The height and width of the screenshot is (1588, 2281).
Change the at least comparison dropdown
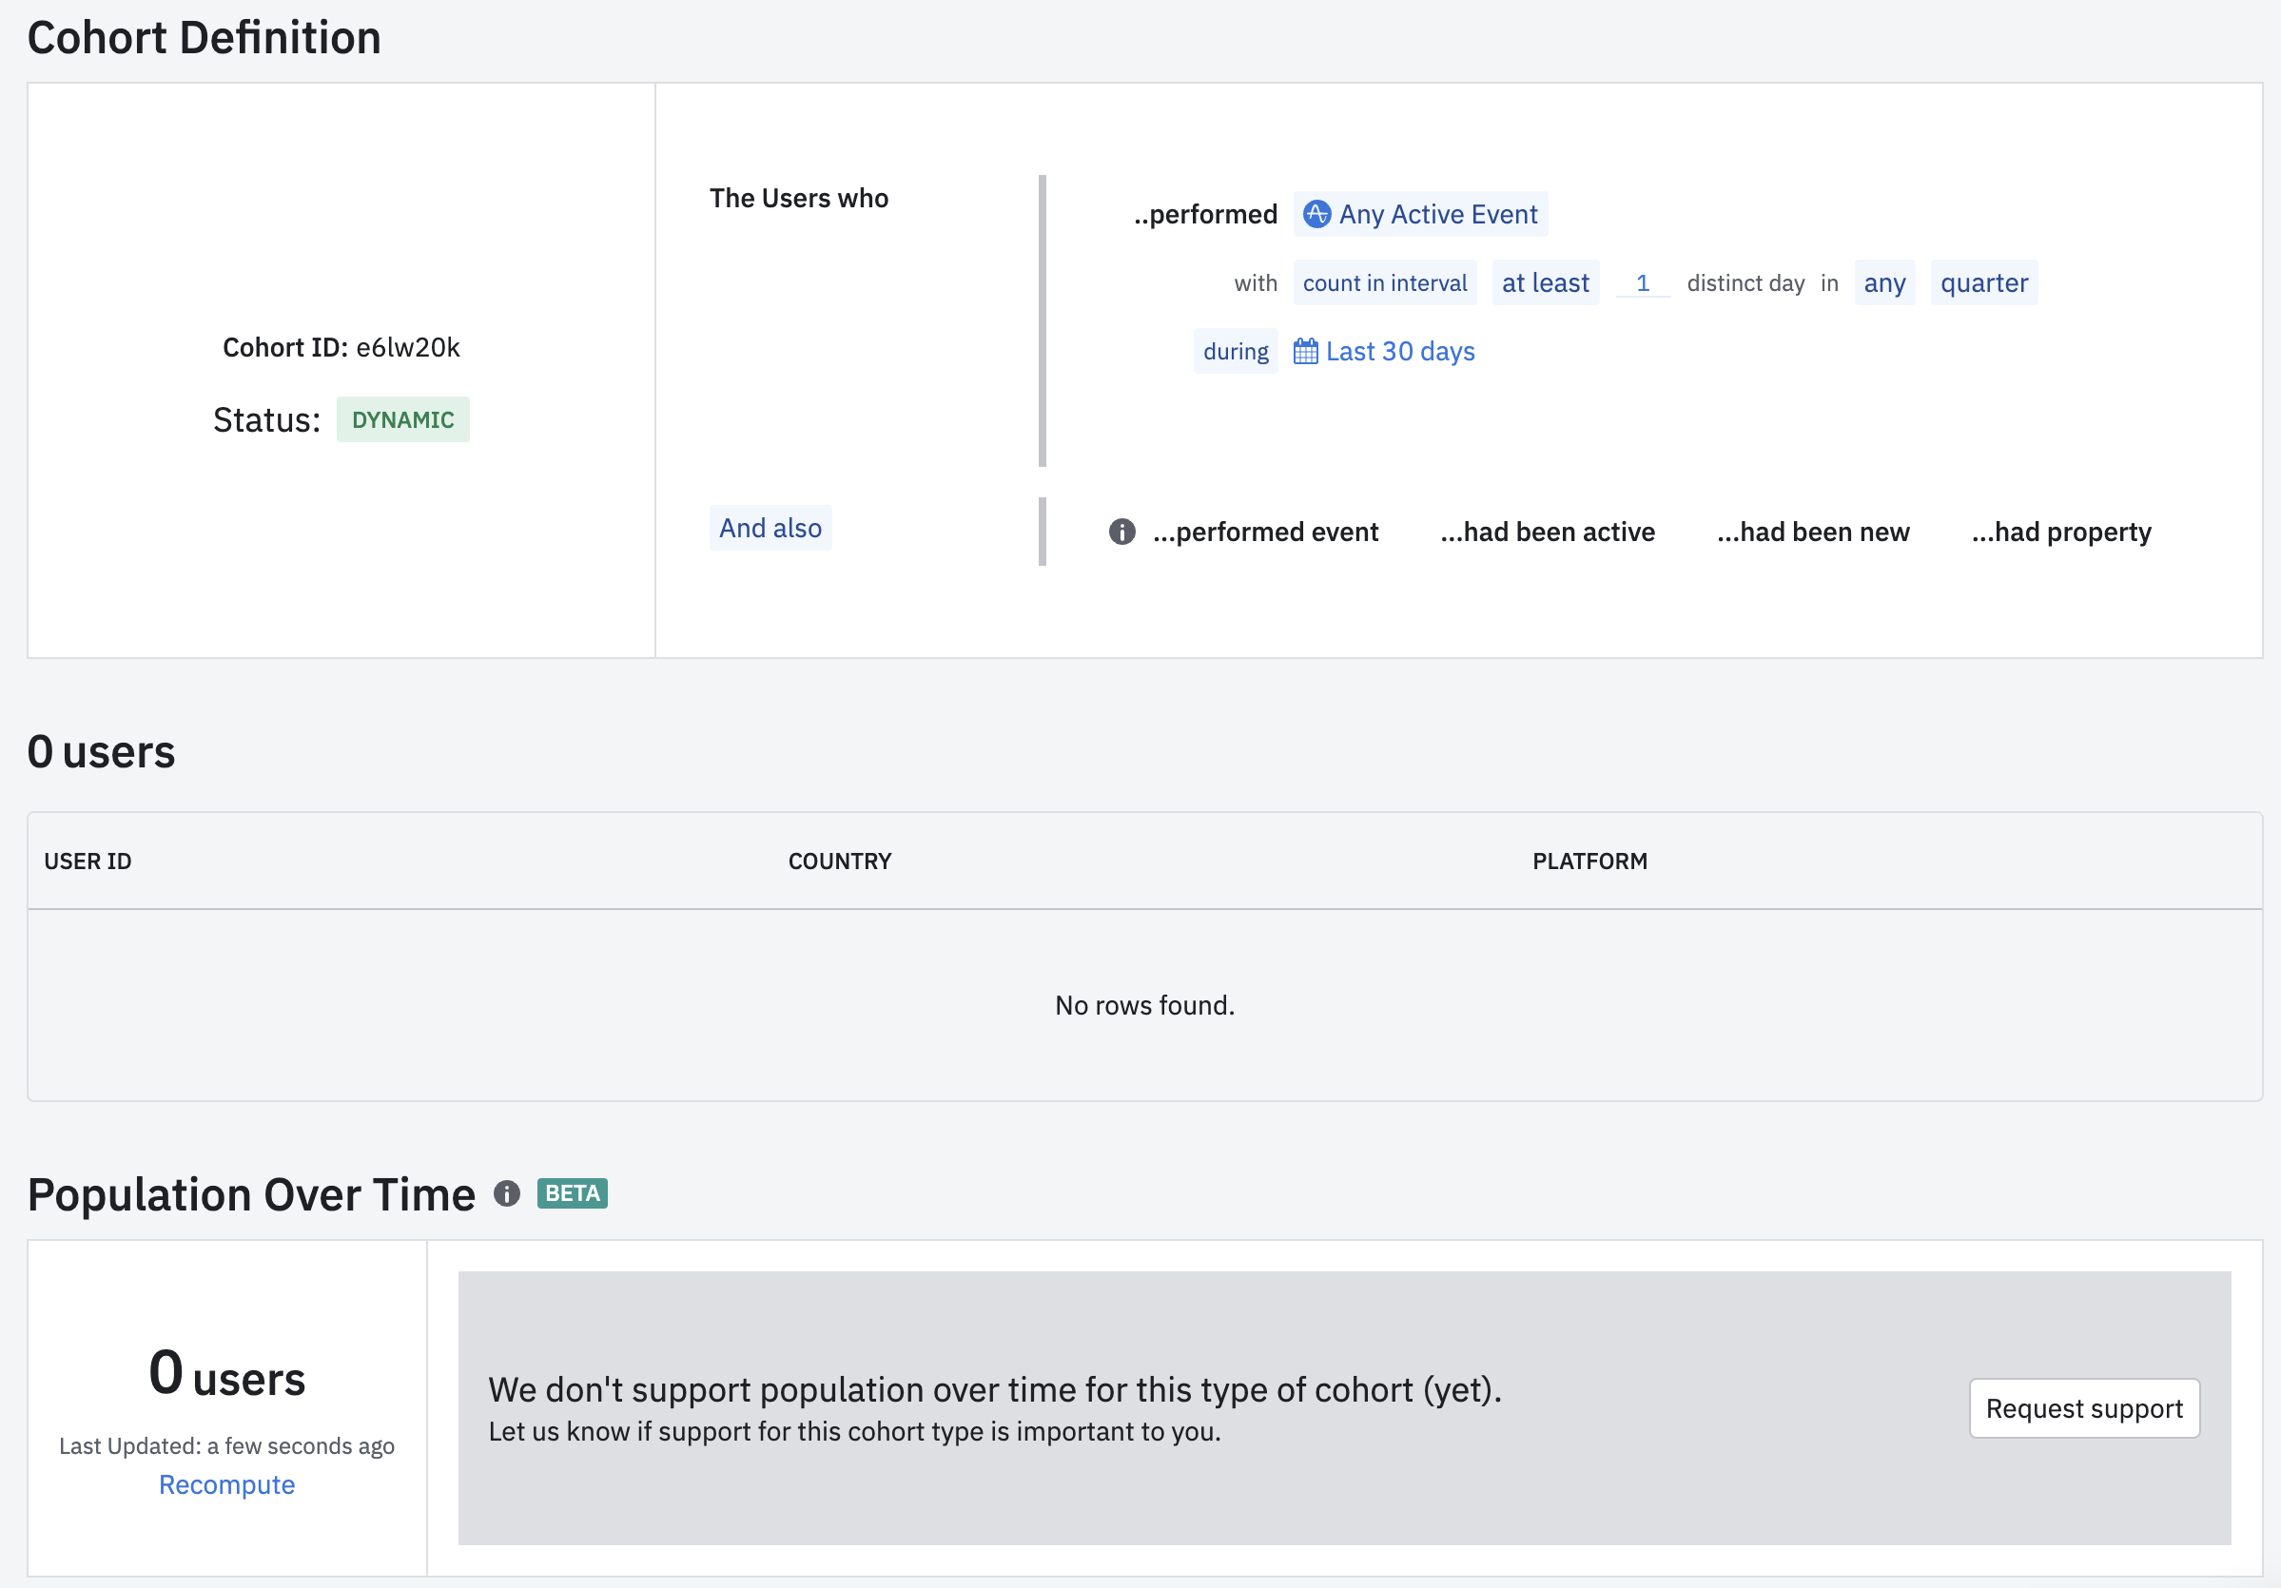coord(1545,283)
